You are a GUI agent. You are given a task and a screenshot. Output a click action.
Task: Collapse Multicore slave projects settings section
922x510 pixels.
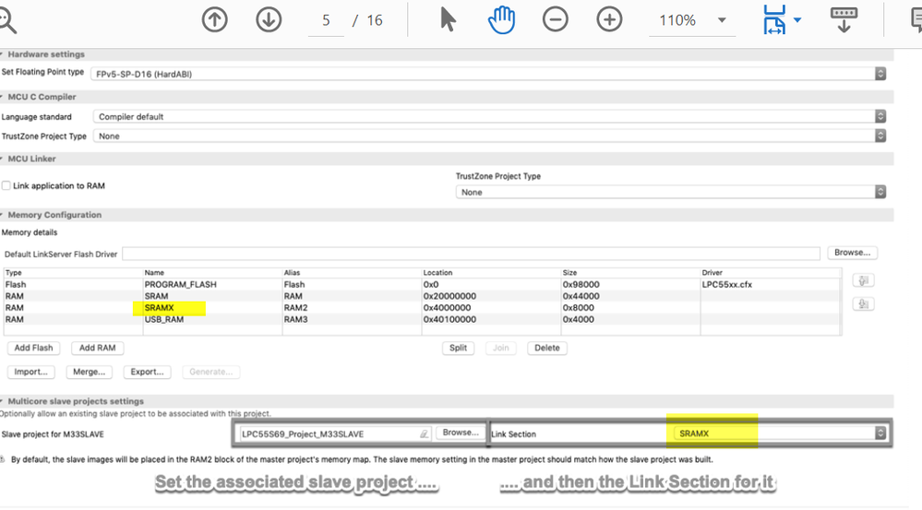[x=3, y=401]
